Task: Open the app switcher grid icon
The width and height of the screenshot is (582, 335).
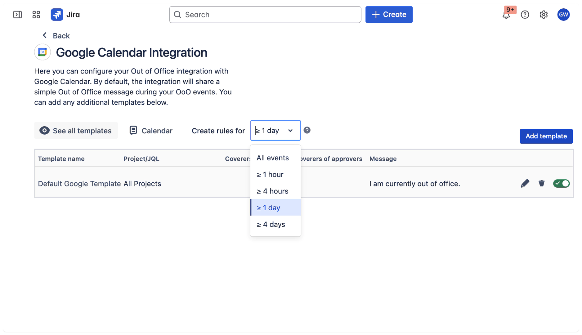Action: coord(36,15)
